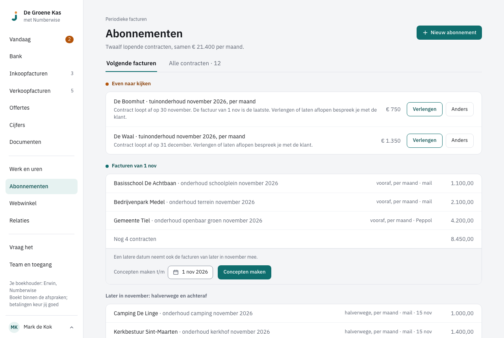Open the Basisschool De Achtbaan invoice row
Screen dimensions: 504x338
[x=294, y=184]
